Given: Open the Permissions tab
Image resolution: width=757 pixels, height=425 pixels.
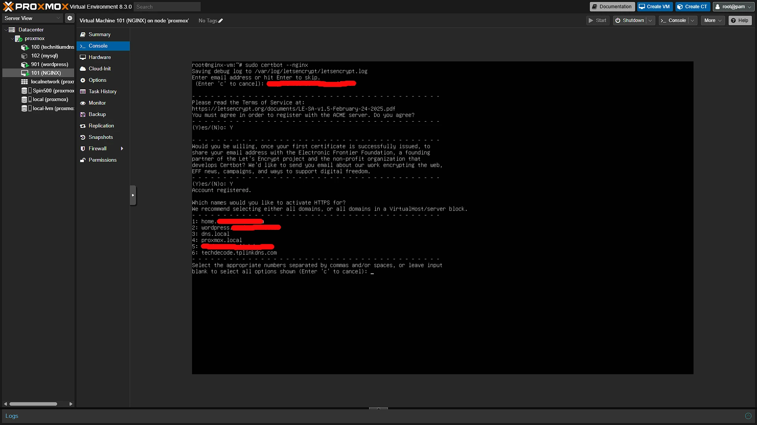Looking at the screenshot, I should click(x=103, y=160).
